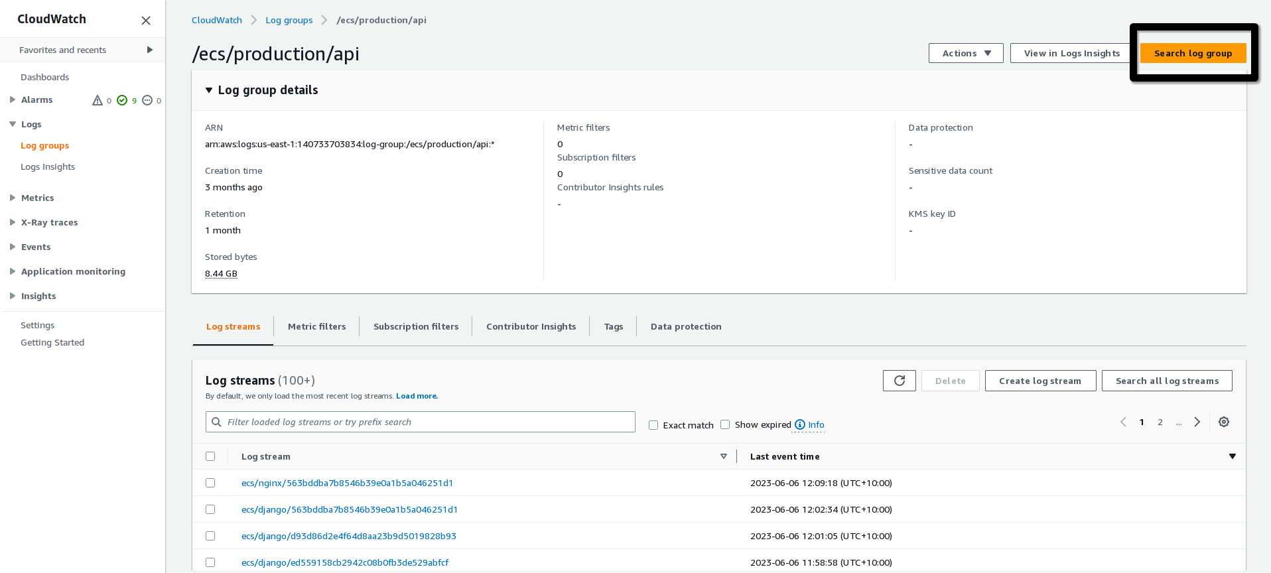
Task: Open the ecs/django/d93d86d2 log stream
Action: coord(349,536)
